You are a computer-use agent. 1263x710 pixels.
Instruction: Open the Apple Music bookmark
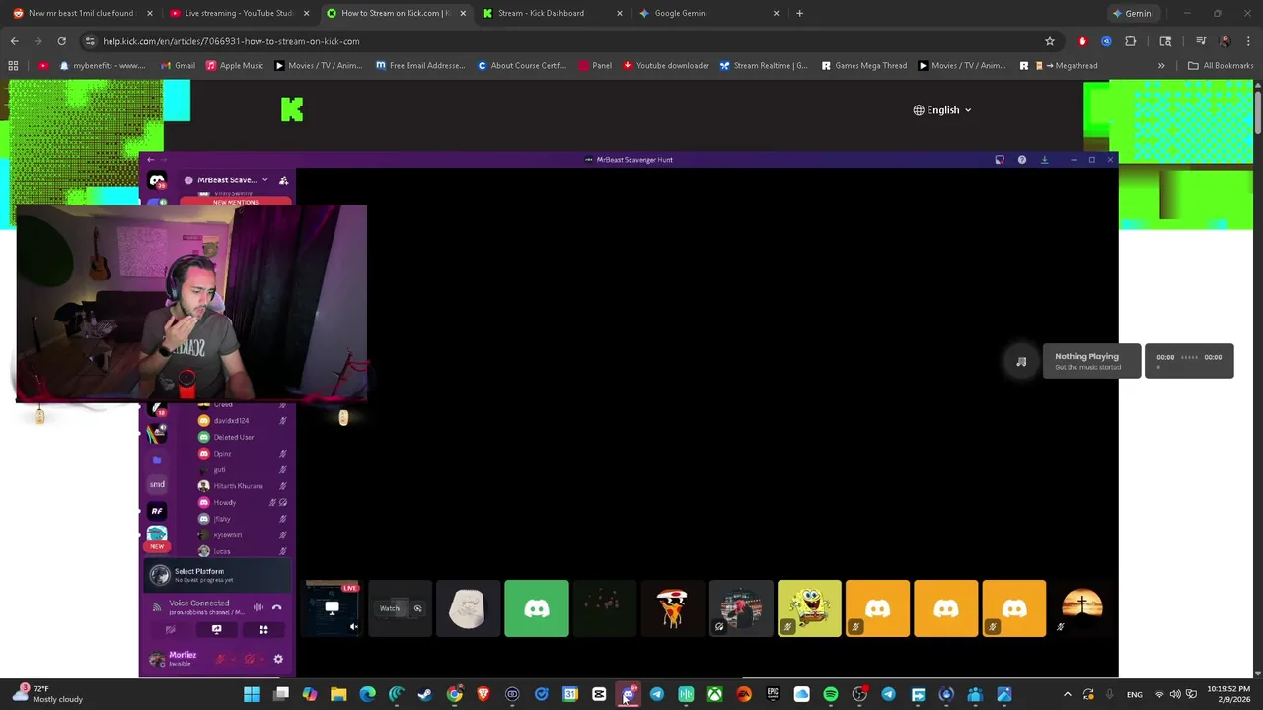(x=234, y=66)
